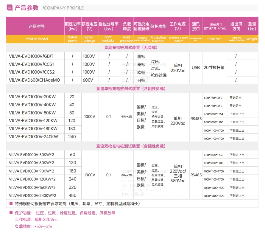Select the USB communication port cell
The width and height of the screenshot is (265, 233).
point(196,68)
